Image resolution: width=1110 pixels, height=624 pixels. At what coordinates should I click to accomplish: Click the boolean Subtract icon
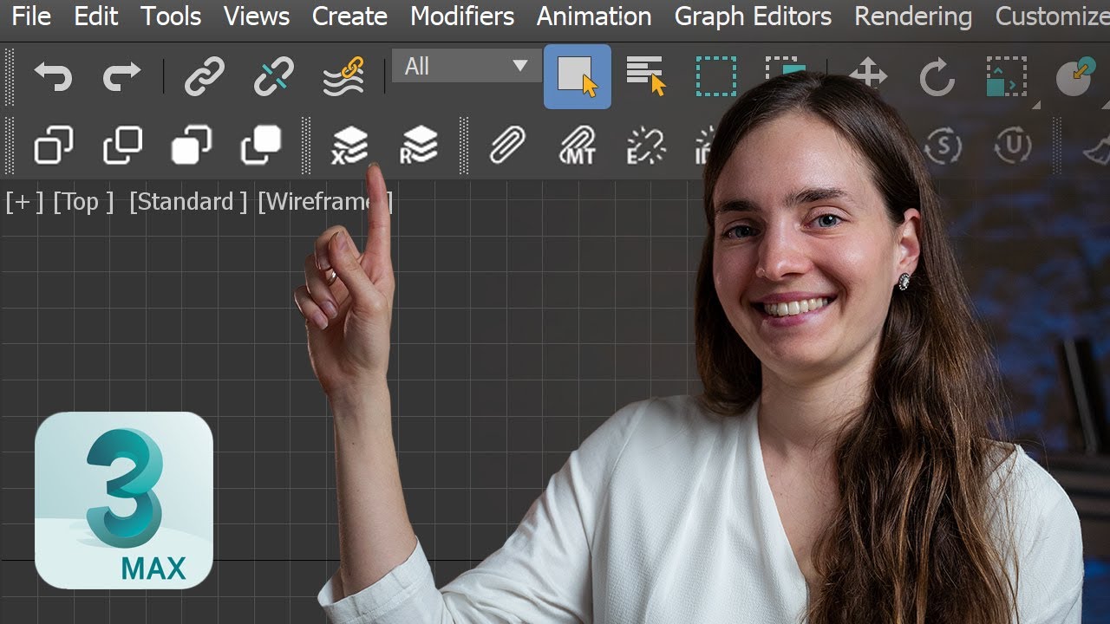(122, 146)
